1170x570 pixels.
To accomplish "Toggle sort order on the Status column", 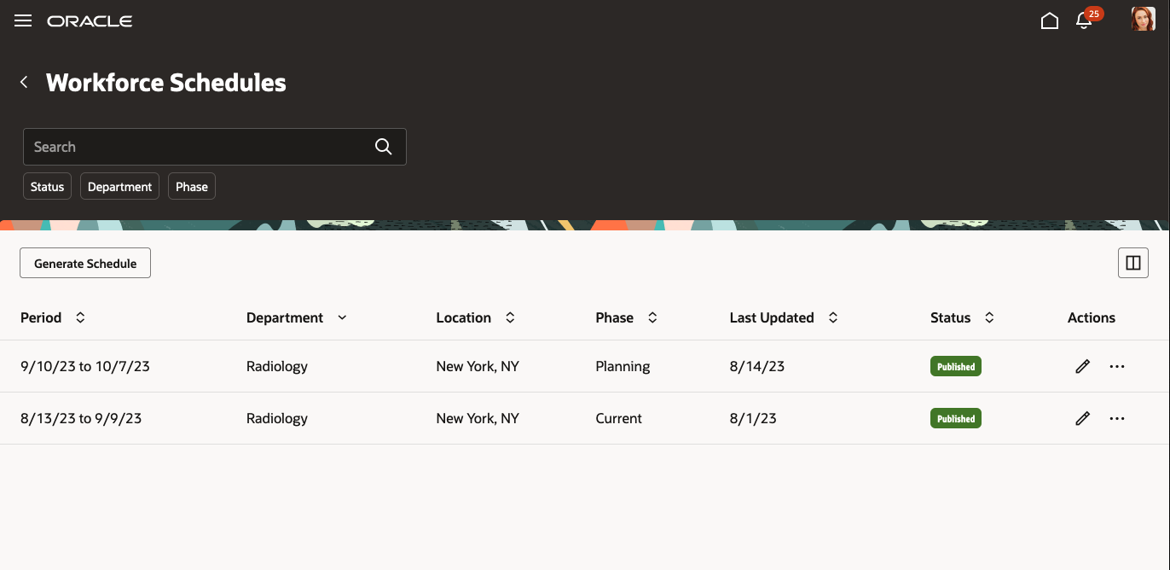I will tap(989, 317).
